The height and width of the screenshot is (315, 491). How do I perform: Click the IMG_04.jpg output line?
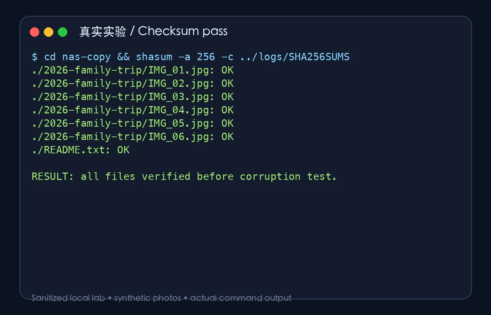[133, 110]
